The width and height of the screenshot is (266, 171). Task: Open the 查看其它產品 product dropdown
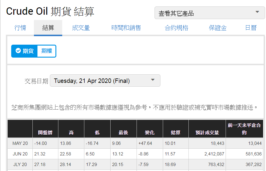click(209, 13)
